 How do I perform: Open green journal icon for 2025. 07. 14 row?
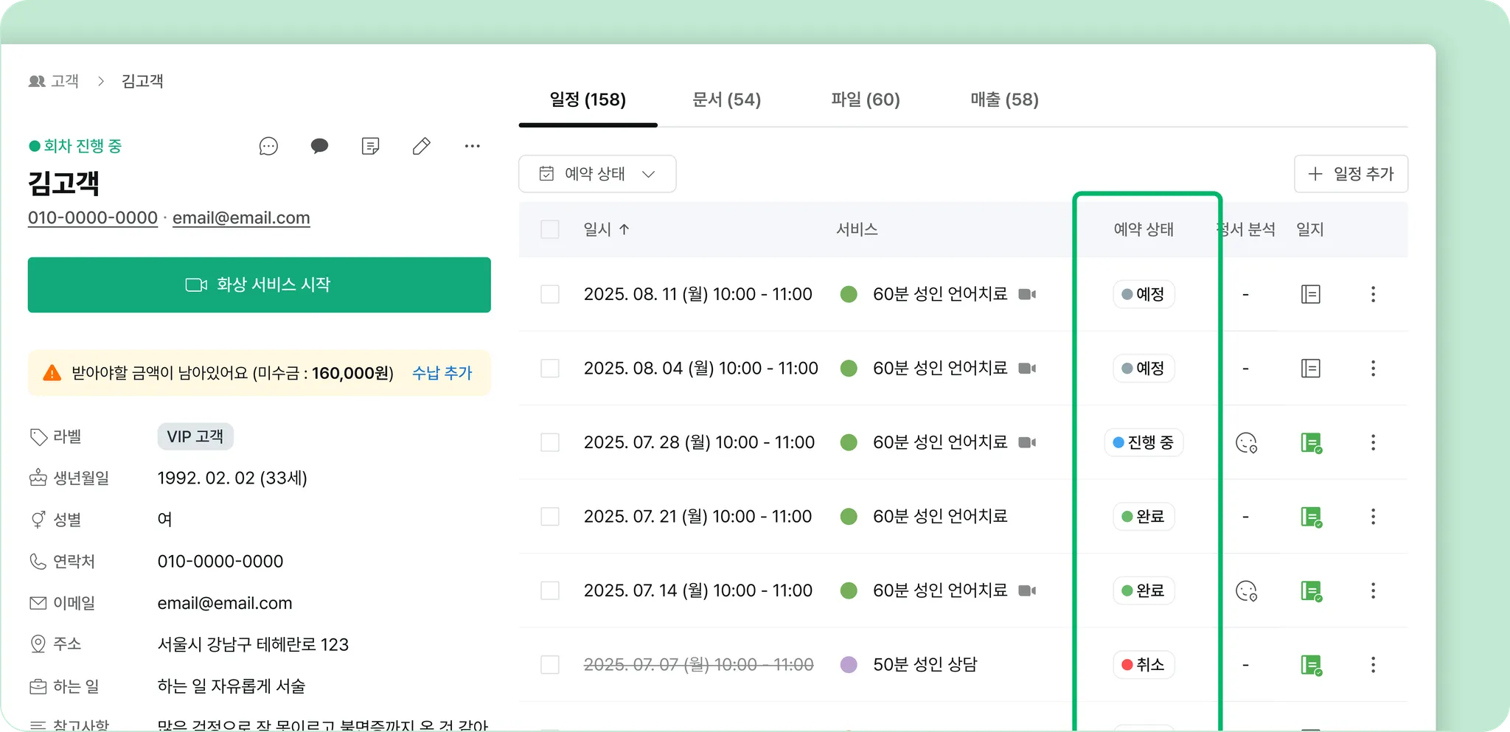(x=1312, y=591)
